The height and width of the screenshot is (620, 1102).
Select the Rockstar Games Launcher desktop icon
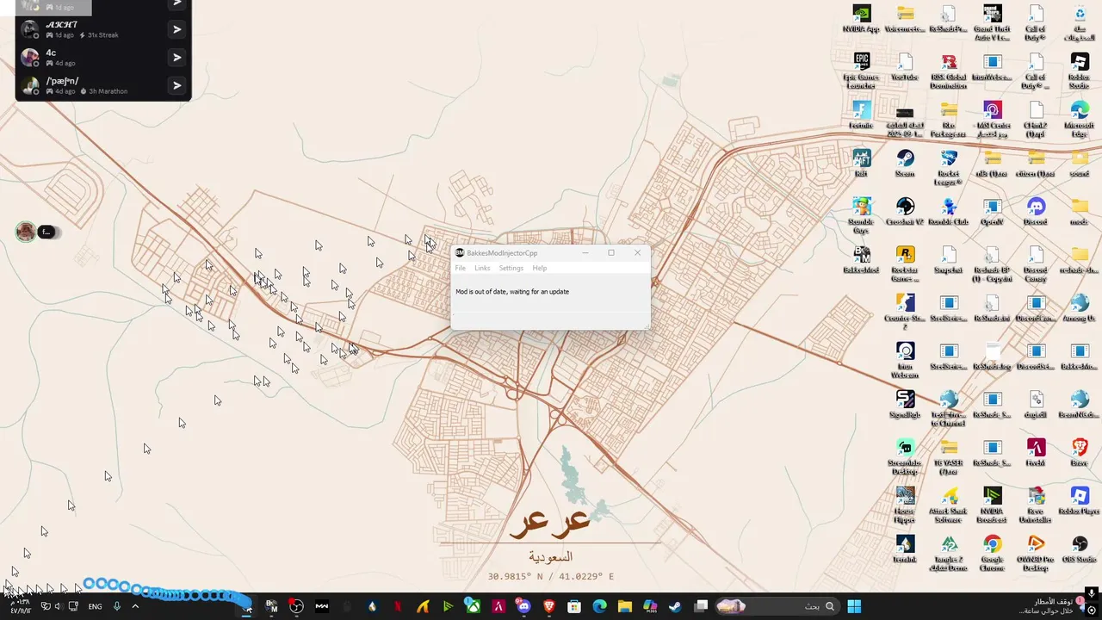pyautogui.click(x=905, y=264)
